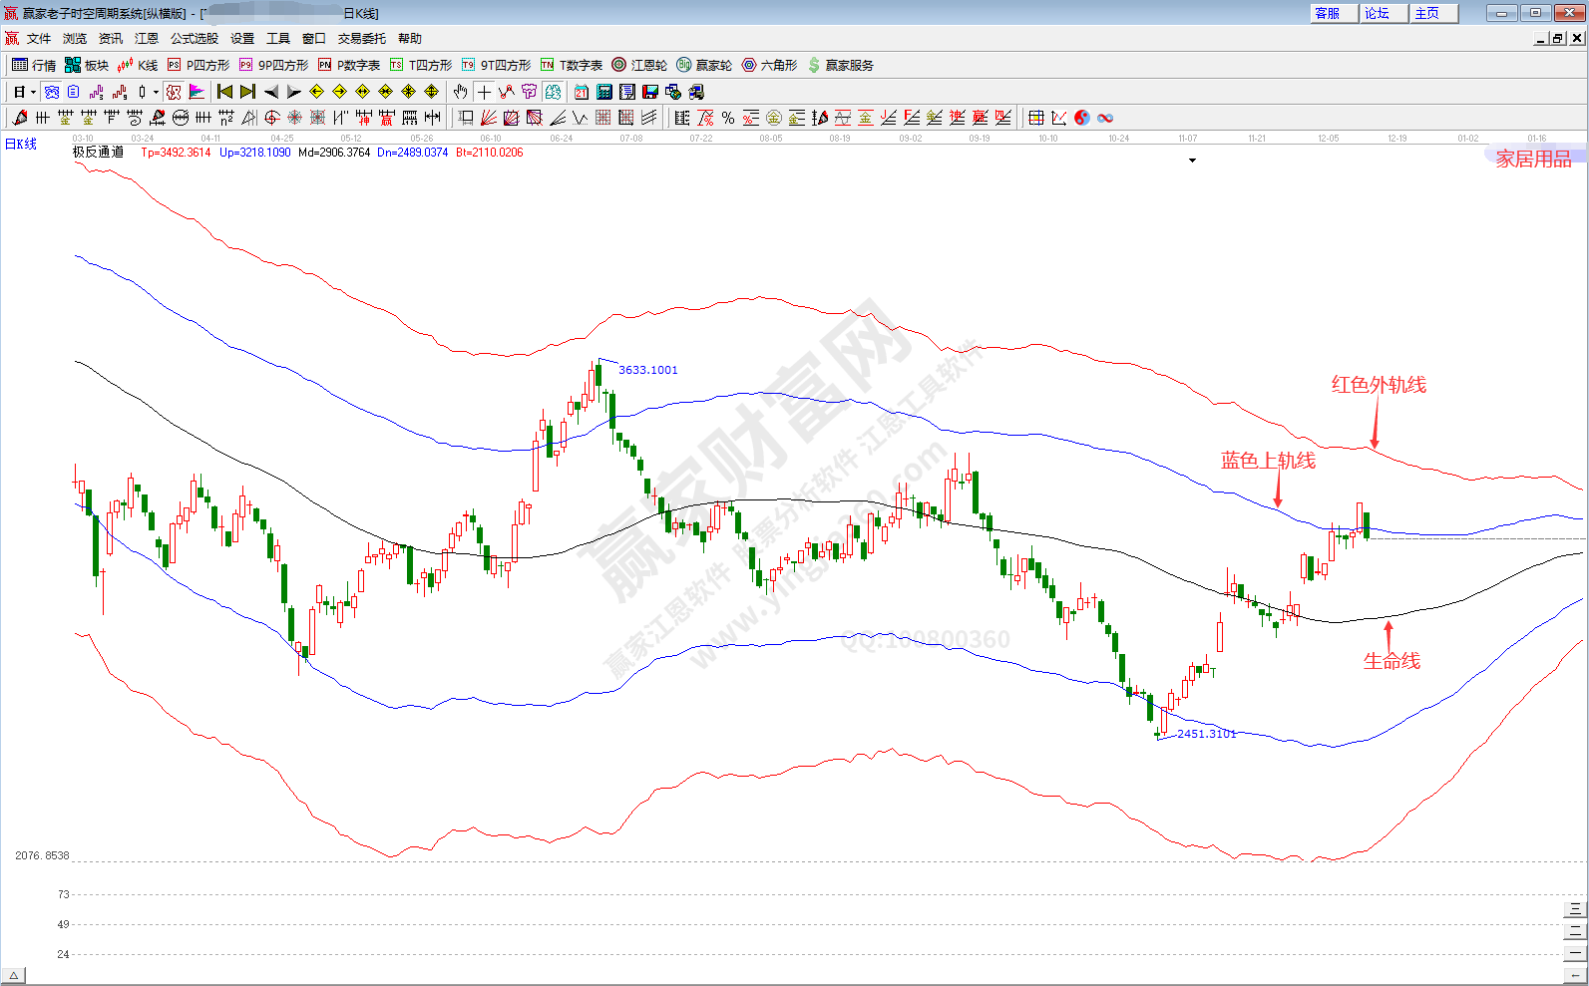Viewport: 1589px width, 986px height.
Task: Open the 六角形 hexagon chart tool
Action: (x=769, y=65)
